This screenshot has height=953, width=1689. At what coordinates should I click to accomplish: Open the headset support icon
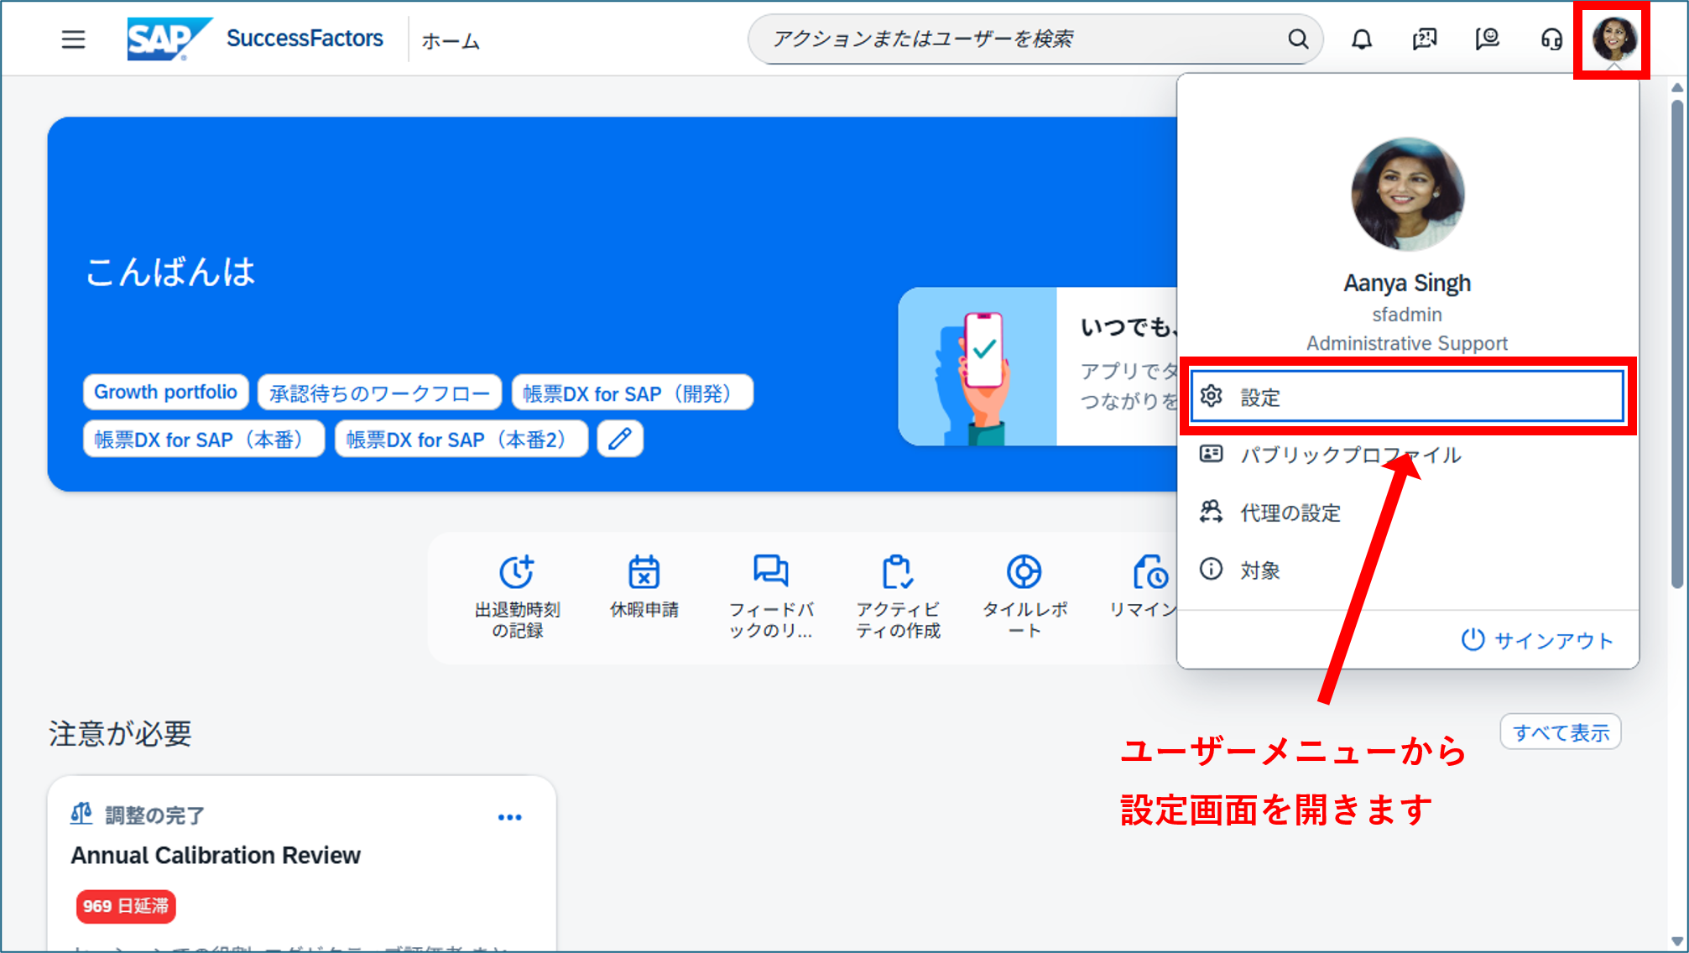tap(1551, 39)
